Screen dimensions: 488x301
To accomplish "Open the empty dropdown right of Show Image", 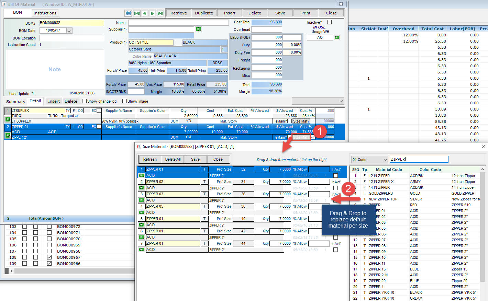I will [x=318, y=101].
